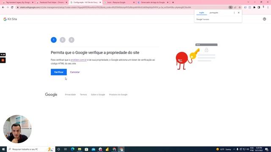Open translate popup options three-dot menu
This screenshot has width=271, height=152.
234,13
